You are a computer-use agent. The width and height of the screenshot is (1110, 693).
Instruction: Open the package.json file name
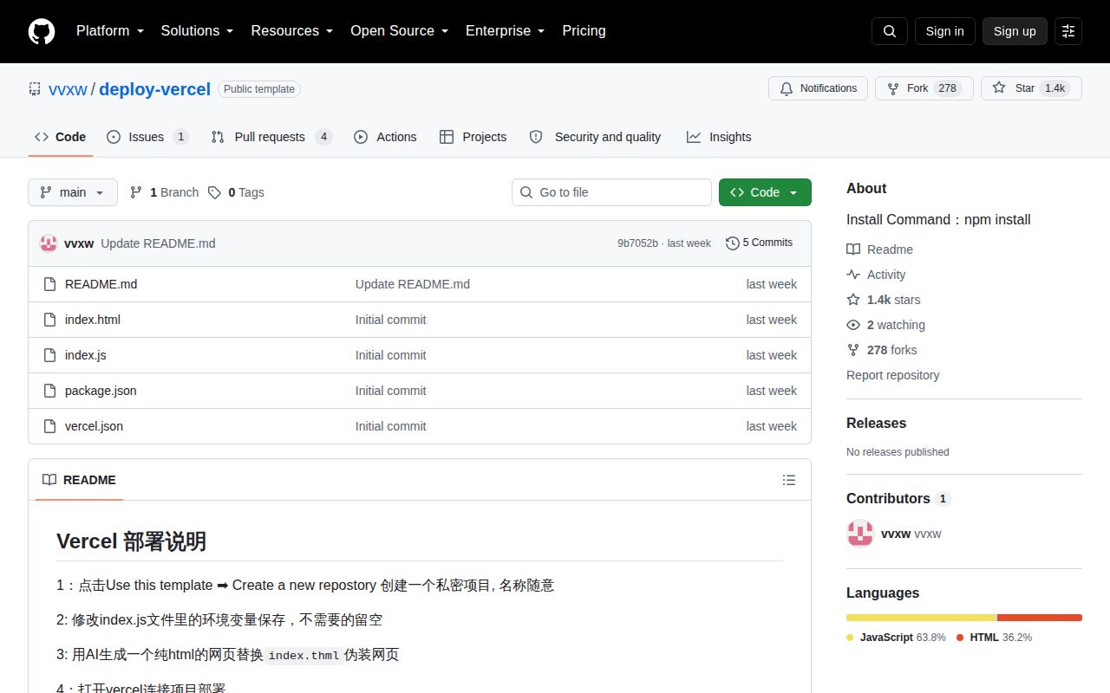(101, 391)
